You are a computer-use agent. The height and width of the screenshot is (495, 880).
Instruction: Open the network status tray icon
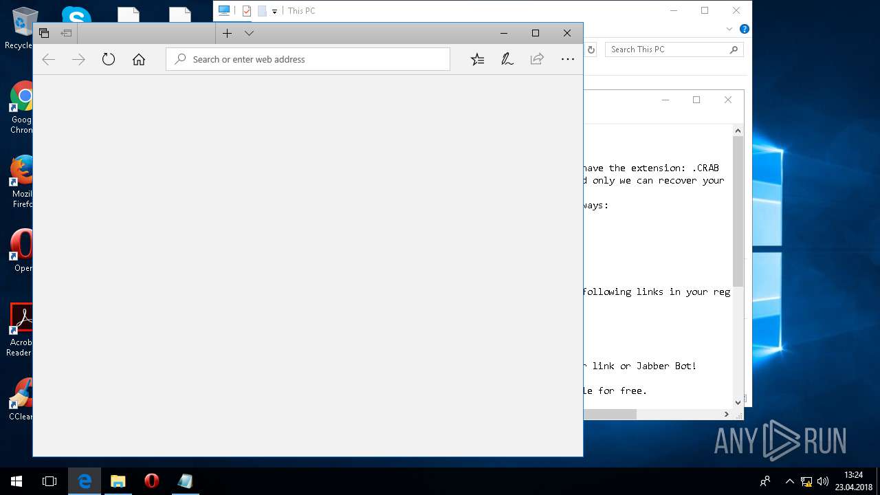tap(806, 481)
